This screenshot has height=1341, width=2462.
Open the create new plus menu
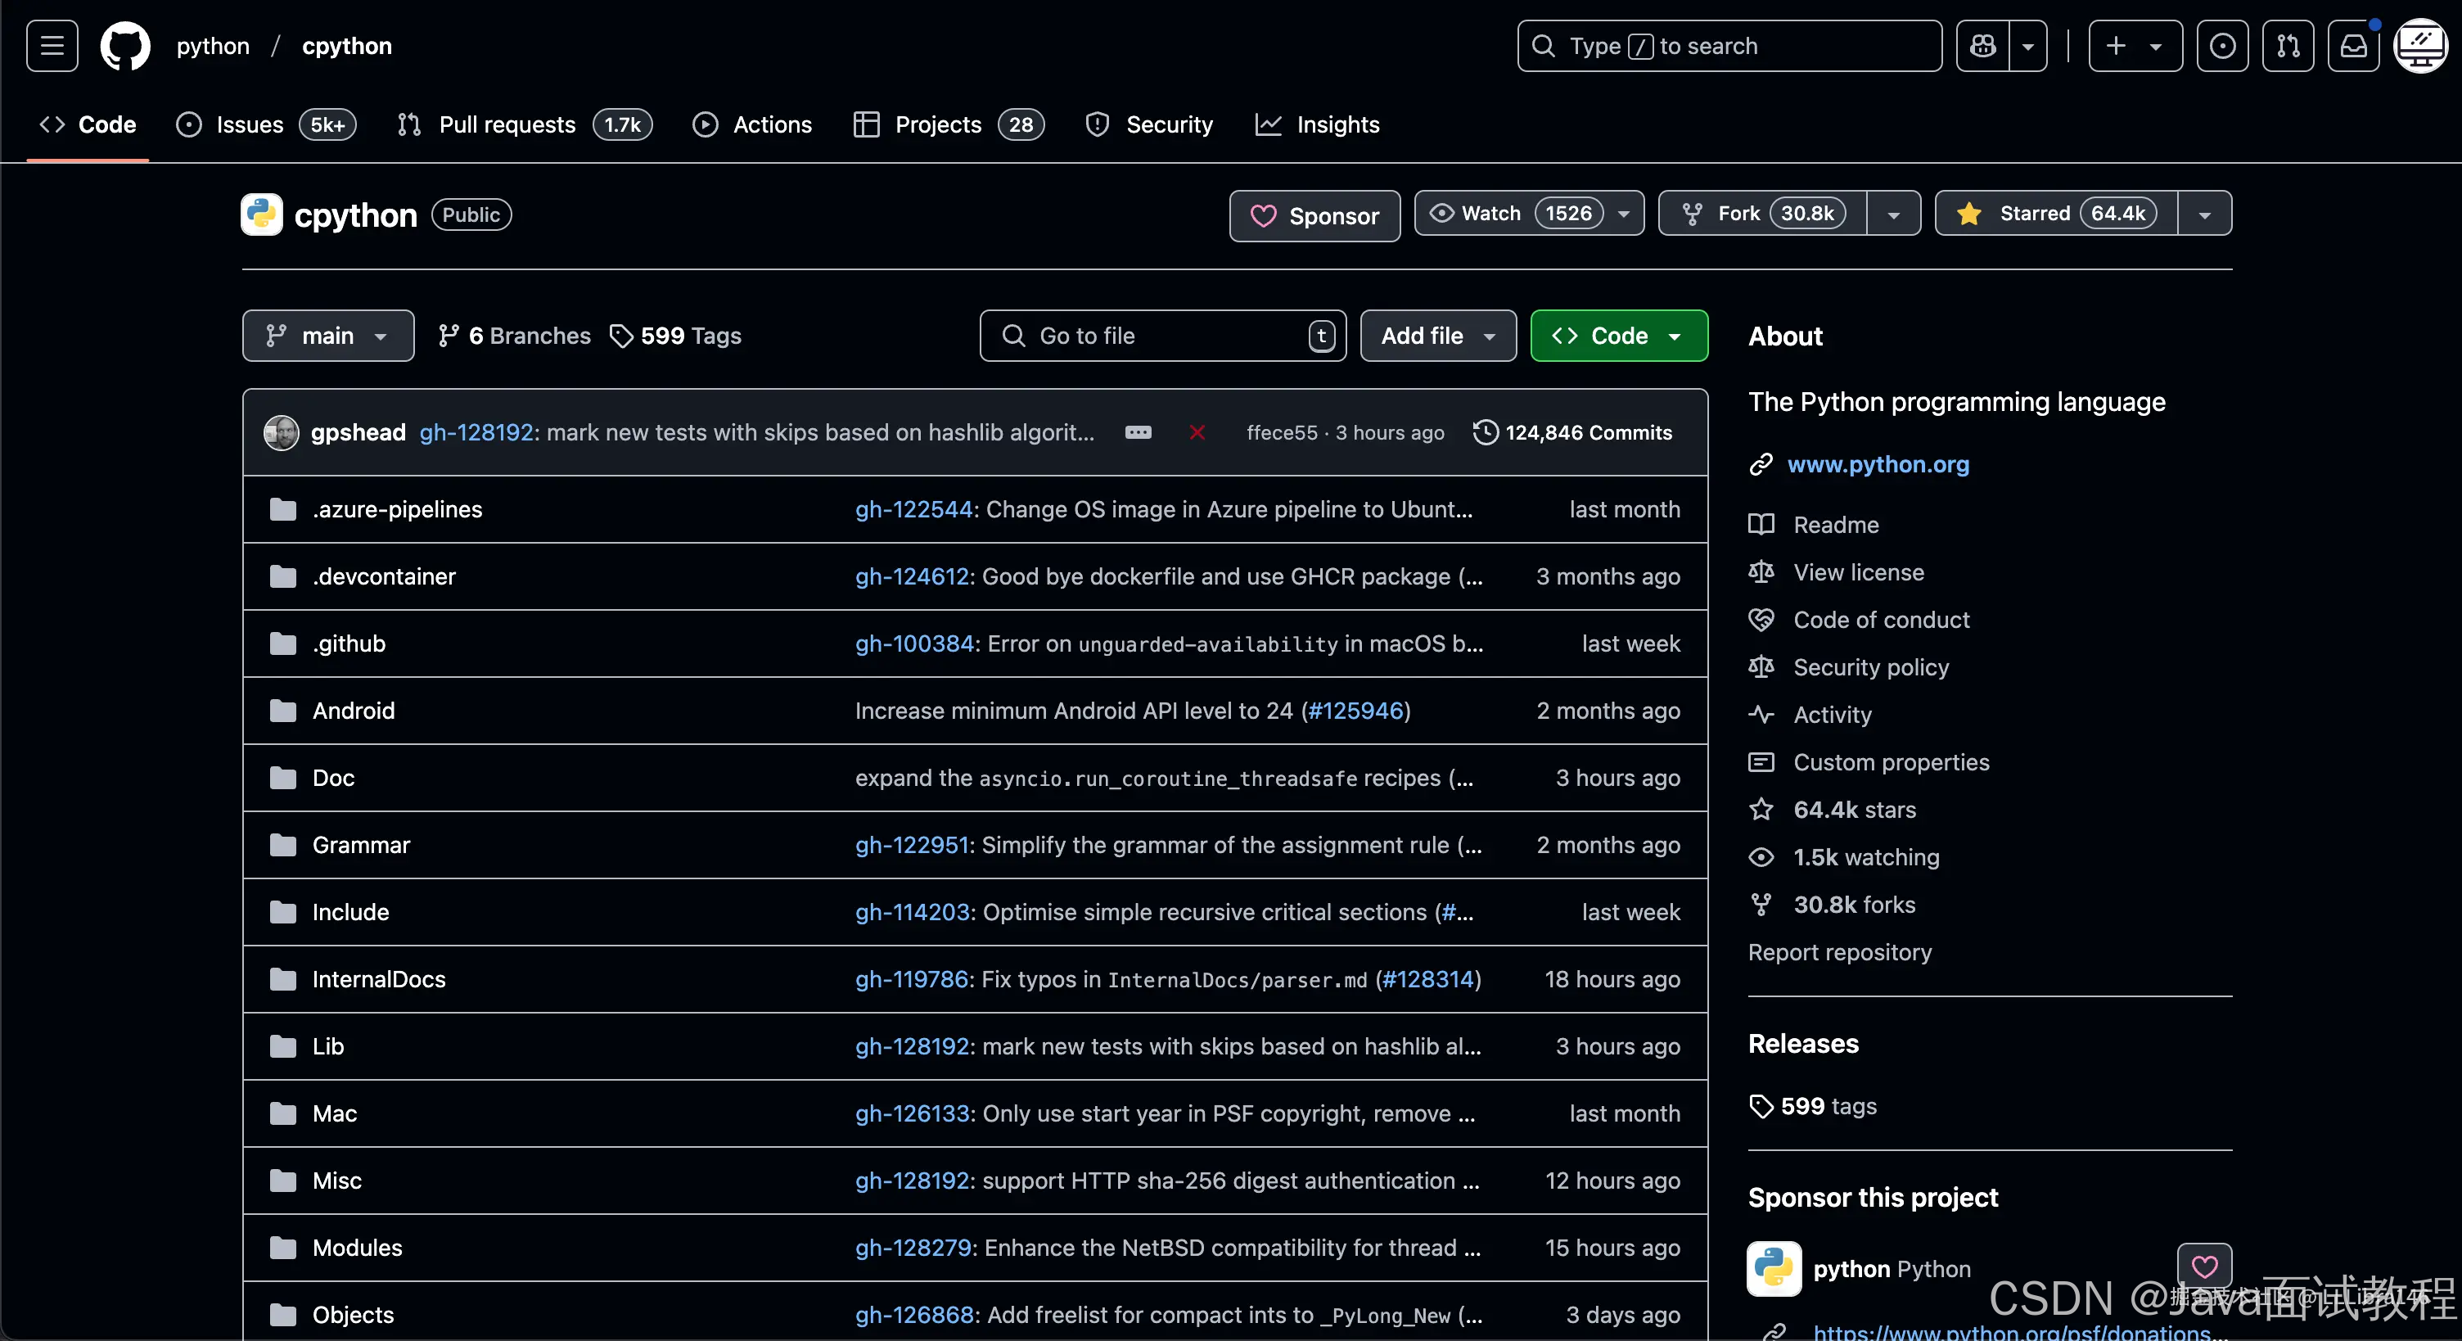click(x=2135, y=46)
